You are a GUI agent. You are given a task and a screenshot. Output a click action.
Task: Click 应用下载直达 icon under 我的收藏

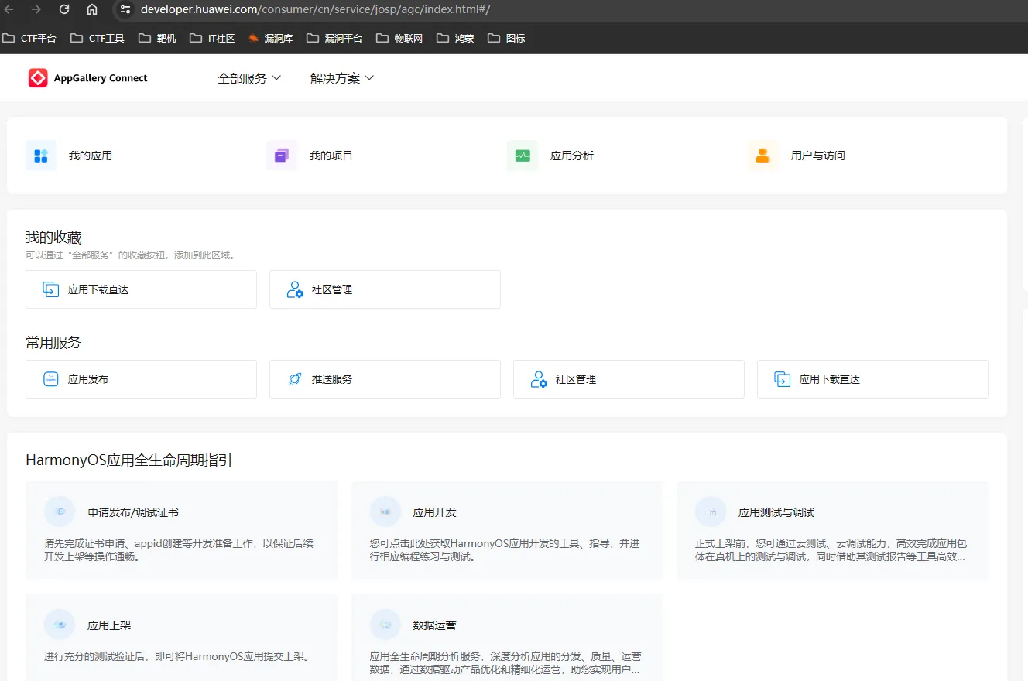(50, 289)
